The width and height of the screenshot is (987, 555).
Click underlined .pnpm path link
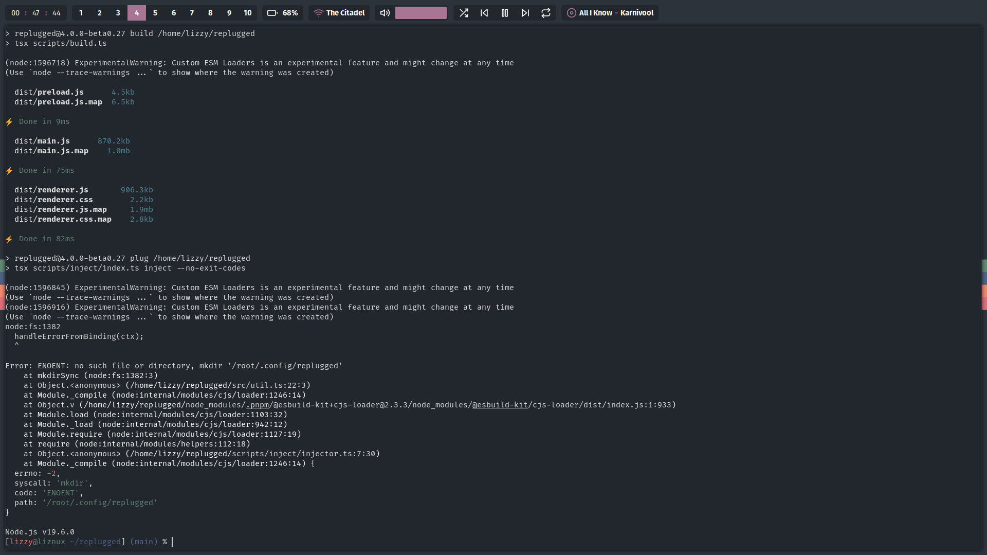[258, 405]
